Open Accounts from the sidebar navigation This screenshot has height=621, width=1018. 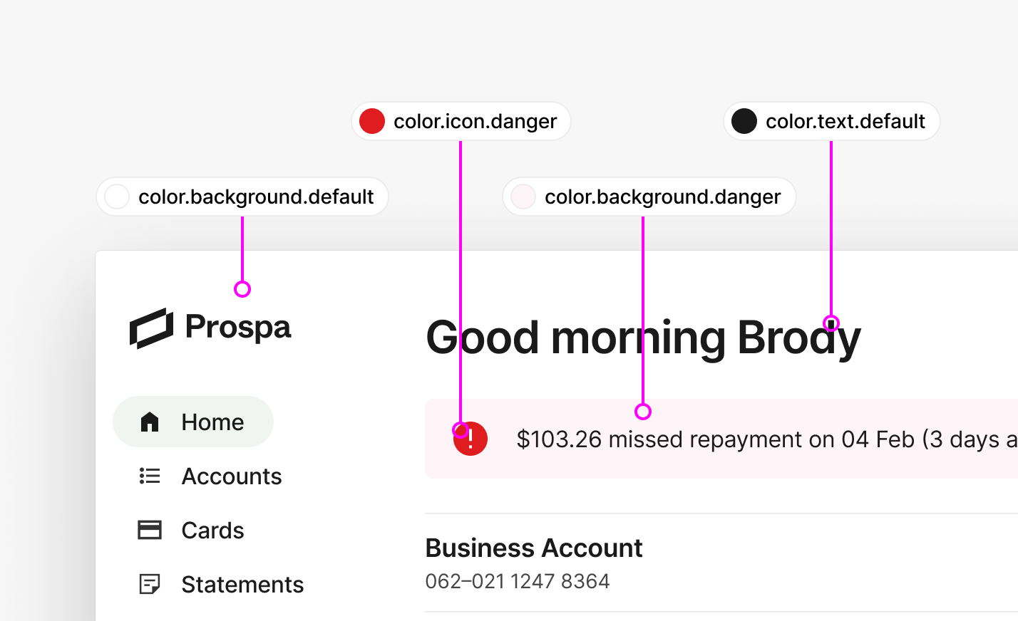pos(232,476)
